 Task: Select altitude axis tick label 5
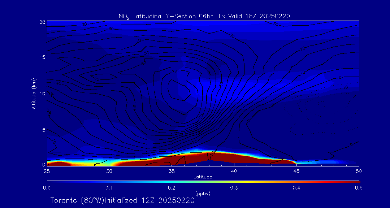44,130
